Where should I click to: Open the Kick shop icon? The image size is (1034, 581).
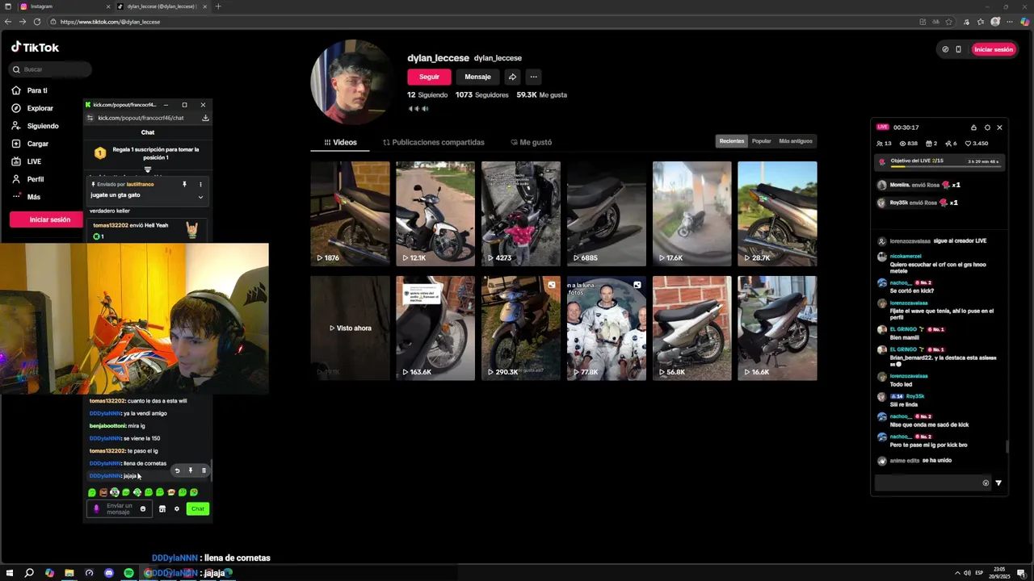click(162, 509)
